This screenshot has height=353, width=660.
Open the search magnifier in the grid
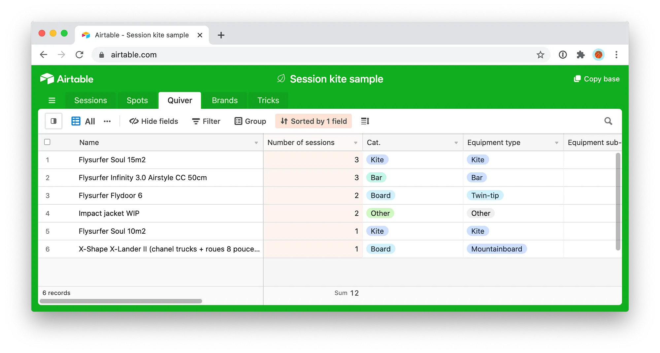click(x=608, y=121)
